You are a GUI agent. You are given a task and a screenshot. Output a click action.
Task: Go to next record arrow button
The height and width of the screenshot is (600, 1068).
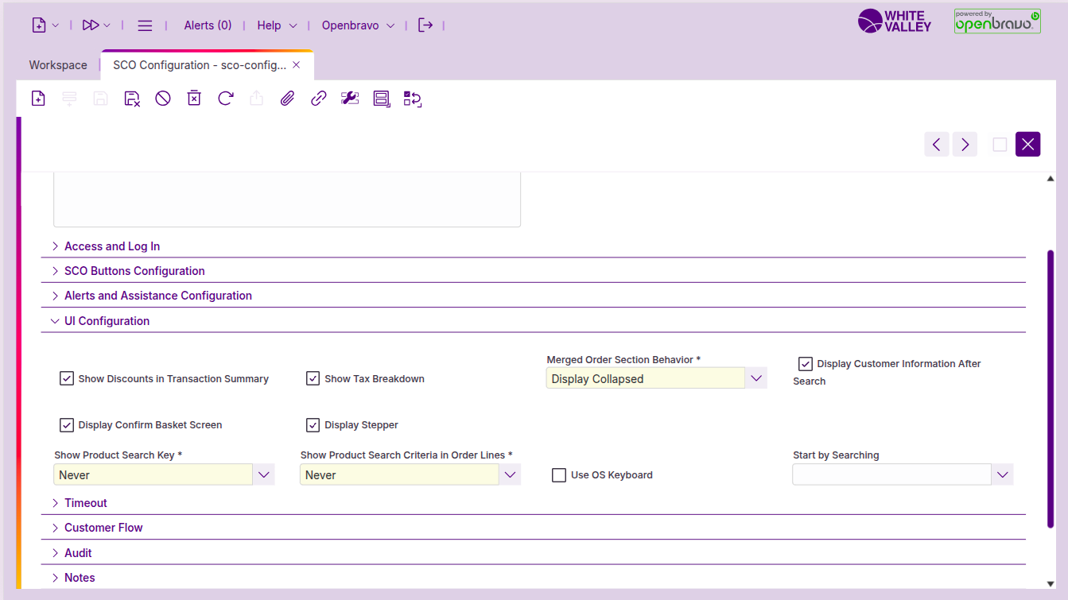(x=965, y=144)
